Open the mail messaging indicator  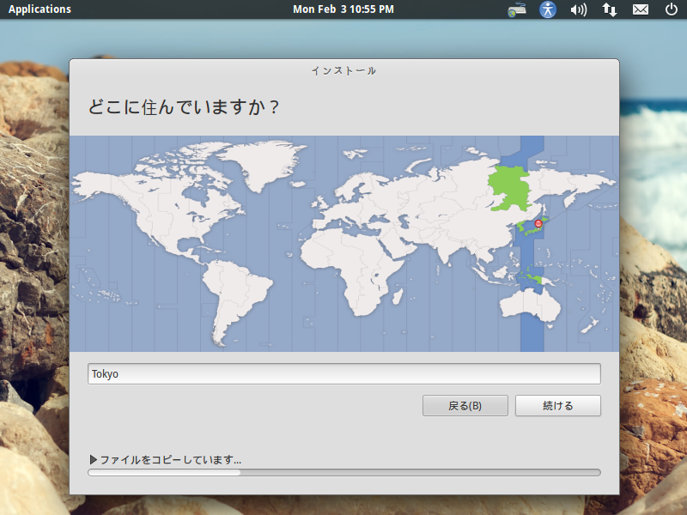(641, 9)
